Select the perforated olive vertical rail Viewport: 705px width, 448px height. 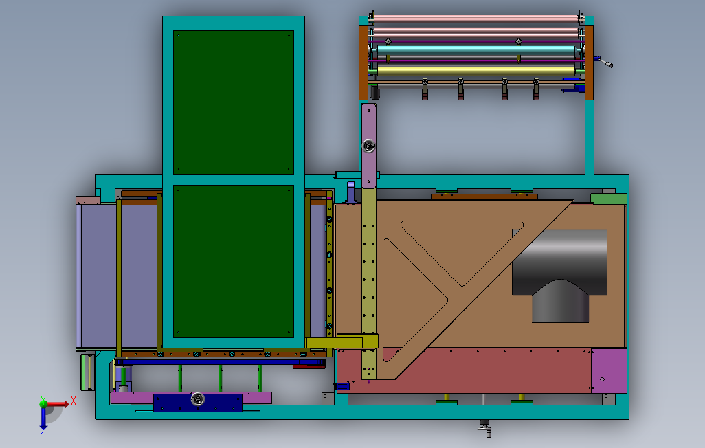click(369, 283)
